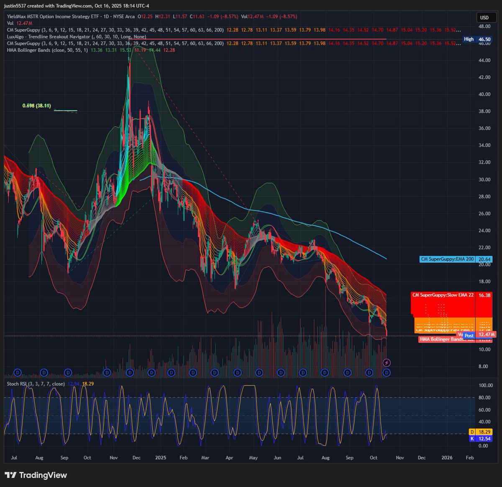
Task: Click the D dividend marker above the Apr label
Action: coord(238,372)
